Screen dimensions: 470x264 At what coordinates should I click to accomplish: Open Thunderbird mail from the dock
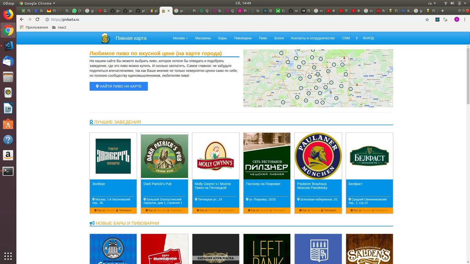point(8,61)
